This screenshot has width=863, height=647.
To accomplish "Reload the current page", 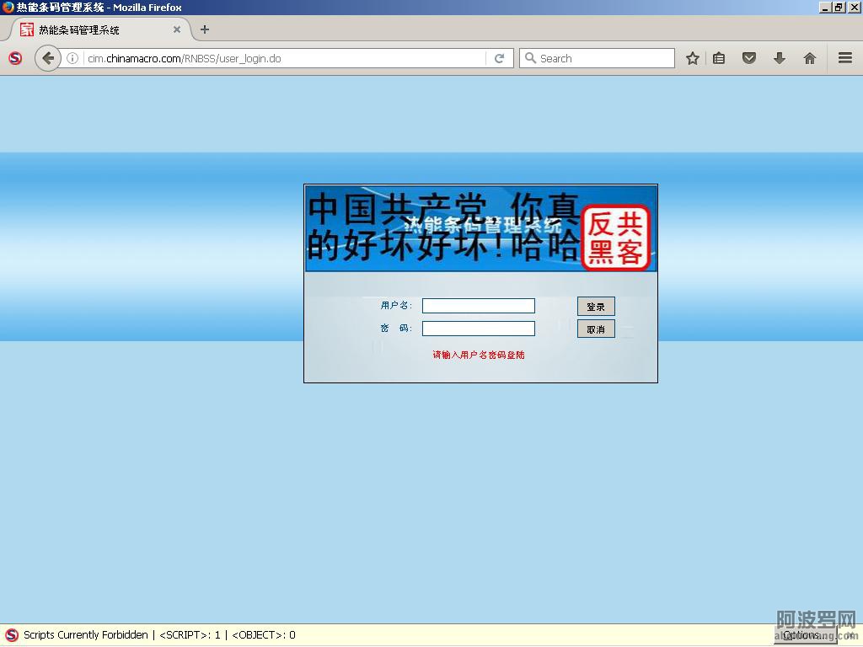I will pos(499,58).
